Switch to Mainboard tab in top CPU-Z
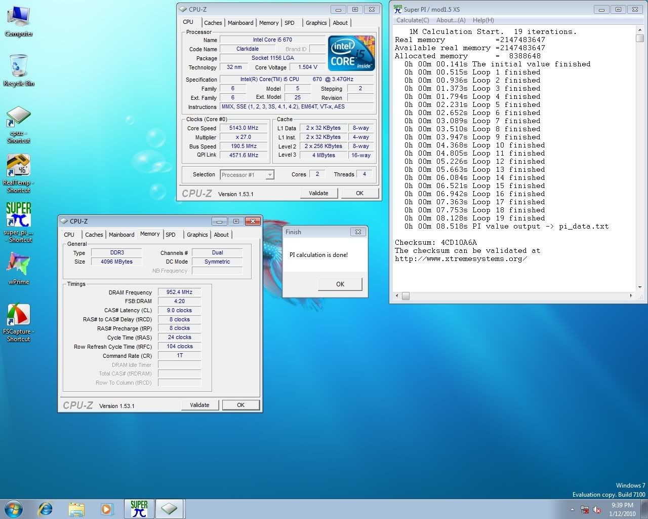Image resolution: width=648 pixels, height=519 pixels. tap(240, 23)
